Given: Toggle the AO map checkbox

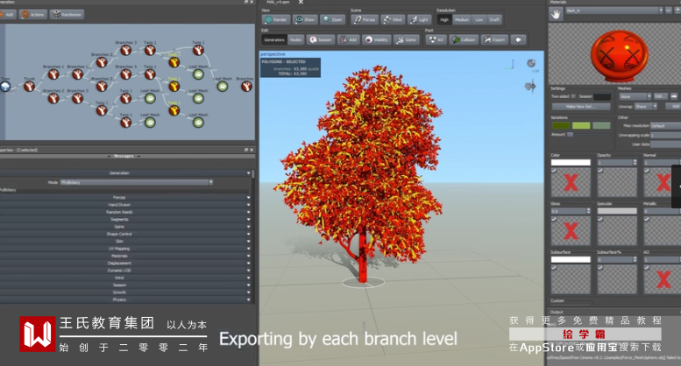Looking at the screenshot, I should point(647,268).
